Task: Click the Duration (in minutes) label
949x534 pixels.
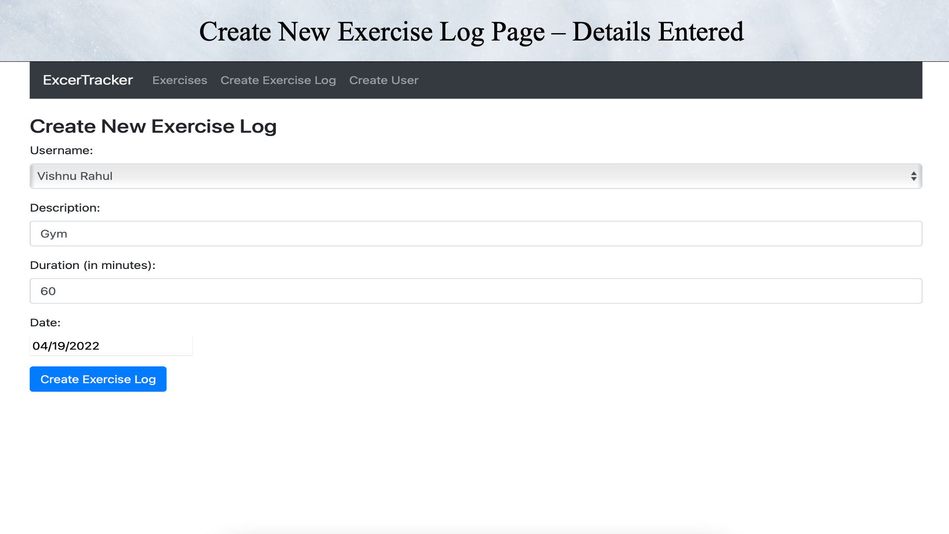Action: tap(92, 265)
